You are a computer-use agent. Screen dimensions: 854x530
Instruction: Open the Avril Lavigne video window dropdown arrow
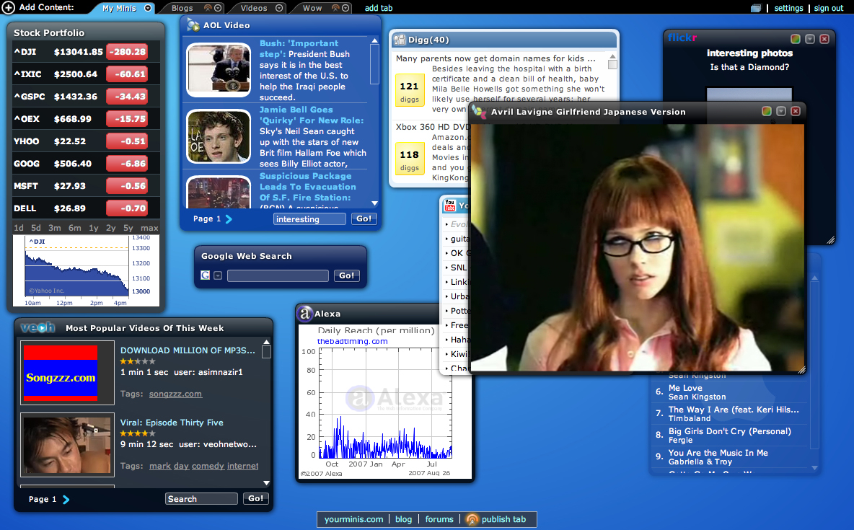(781, 111)
